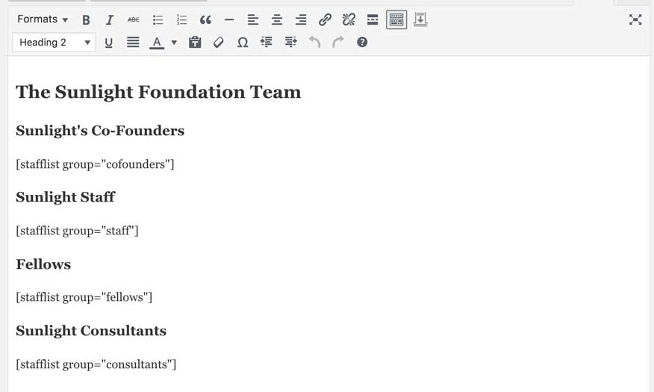Remove the link with unlink icon

coord(349,19)
